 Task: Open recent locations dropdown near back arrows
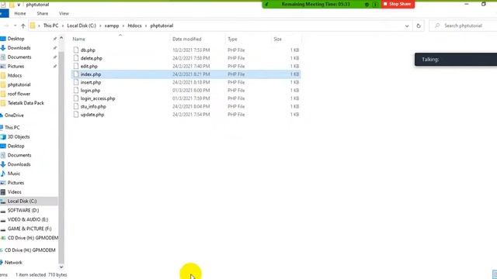coord(15,26)
